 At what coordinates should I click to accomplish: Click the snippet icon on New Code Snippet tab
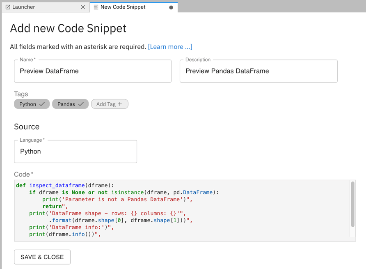(x=96, y=7)
